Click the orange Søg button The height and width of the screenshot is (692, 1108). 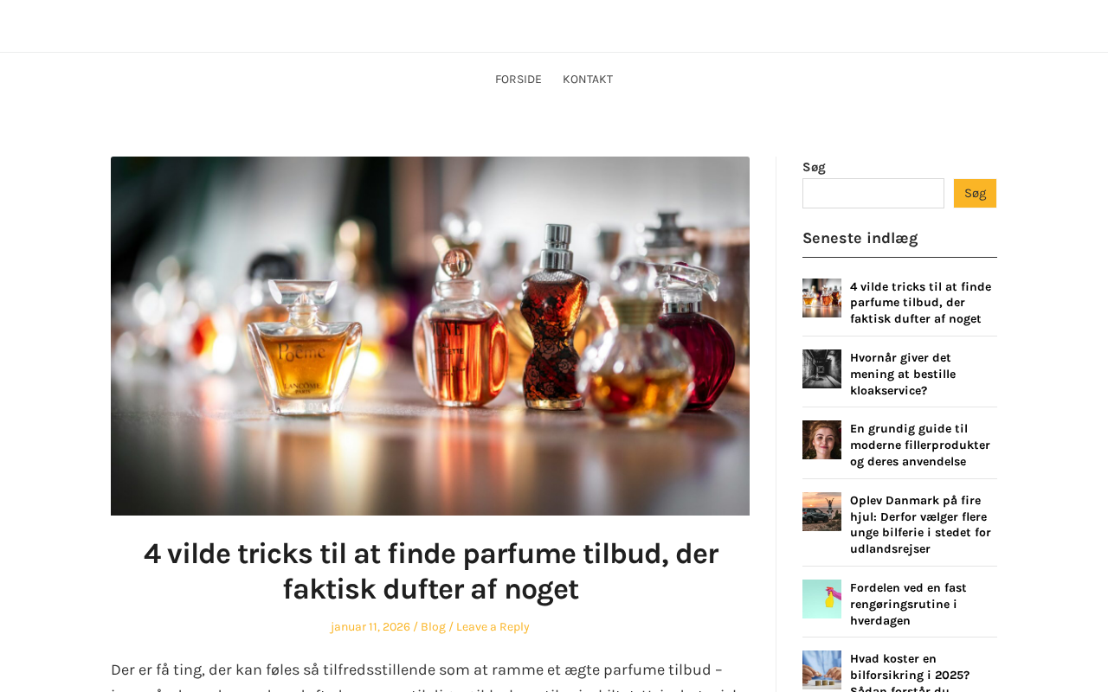tap(975, 193)
